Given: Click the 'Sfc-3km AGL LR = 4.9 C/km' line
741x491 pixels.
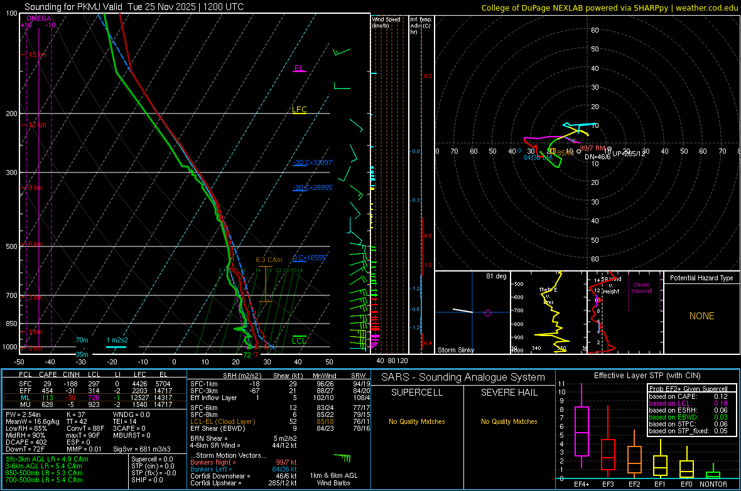Looking at the screenshot, I should click(47, 459).
